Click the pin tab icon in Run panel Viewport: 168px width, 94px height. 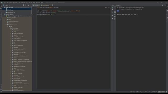coord(112,19)
